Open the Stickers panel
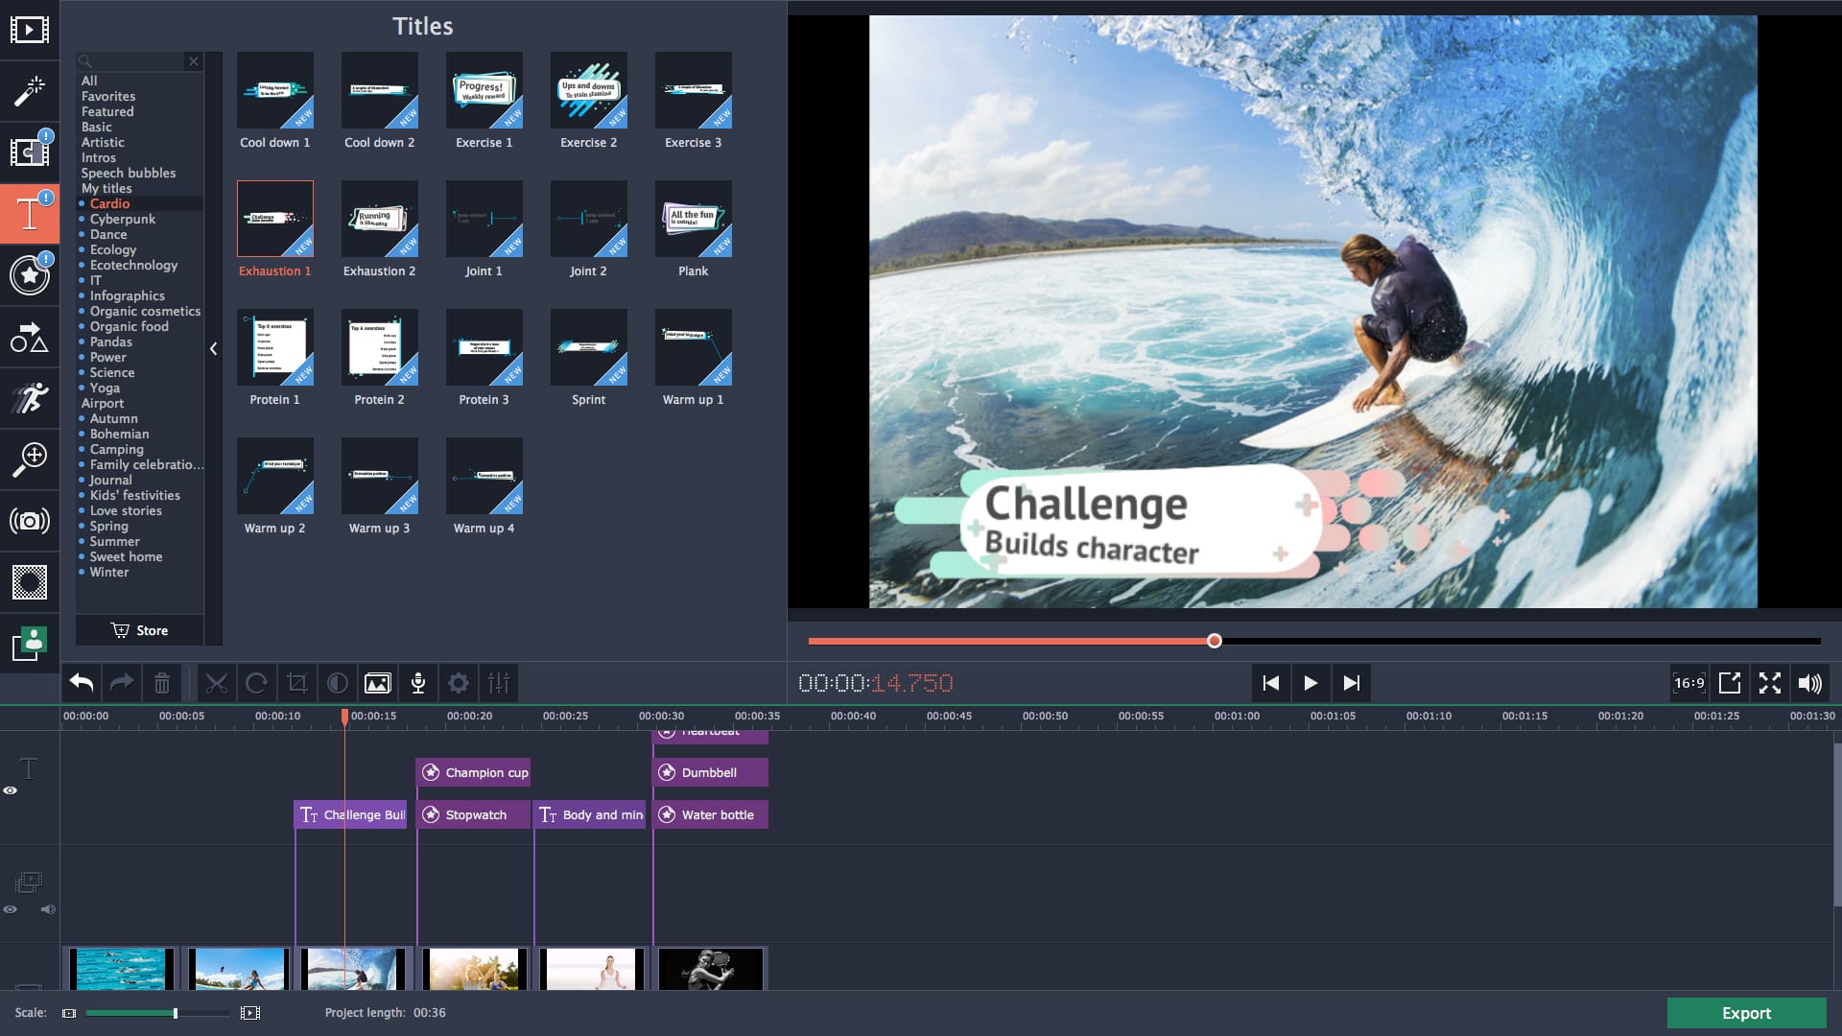 (30, 275)
